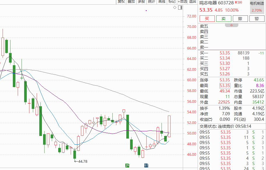Open the 标记 mark tool

click(x=172, y=2)
